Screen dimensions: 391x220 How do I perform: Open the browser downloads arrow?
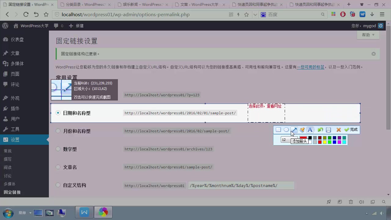pos(372,14)
